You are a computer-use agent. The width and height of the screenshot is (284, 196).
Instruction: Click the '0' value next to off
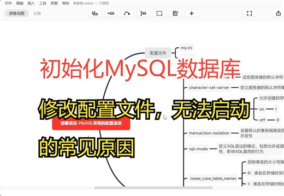(x=277, y=120)
